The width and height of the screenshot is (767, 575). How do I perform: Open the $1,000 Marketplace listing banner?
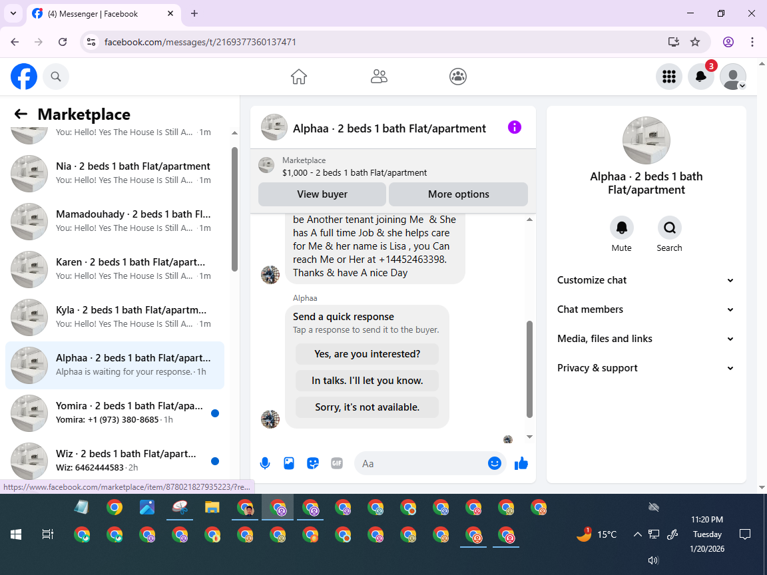point(393,166)
